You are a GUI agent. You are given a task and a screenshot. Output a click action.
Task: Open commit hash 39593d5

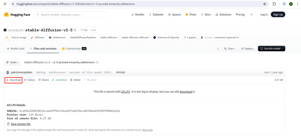coord(120,72)
